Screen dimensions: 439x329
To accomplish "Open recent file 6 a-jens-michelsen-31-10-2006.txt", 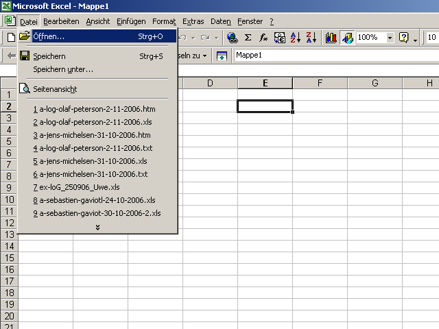I will (x=97, y=174).
